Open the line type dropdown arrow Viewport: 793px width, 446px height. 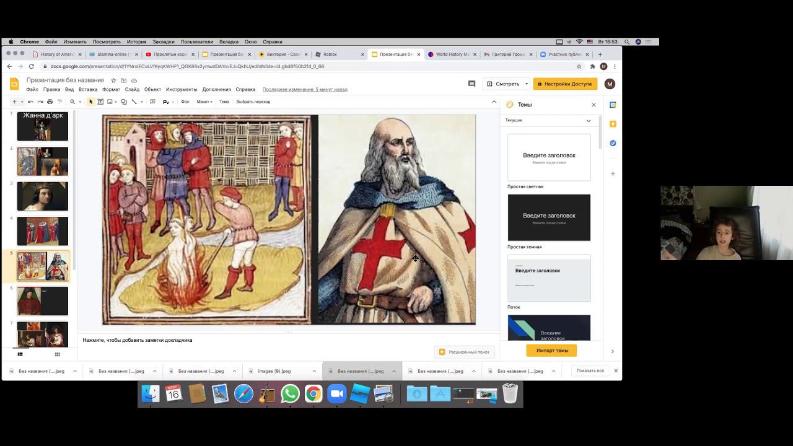point(141,102)
